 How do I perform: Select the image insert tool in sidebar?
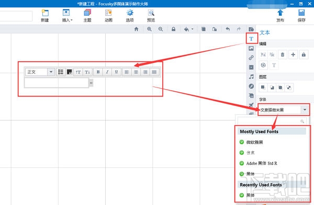coord(251,48)
